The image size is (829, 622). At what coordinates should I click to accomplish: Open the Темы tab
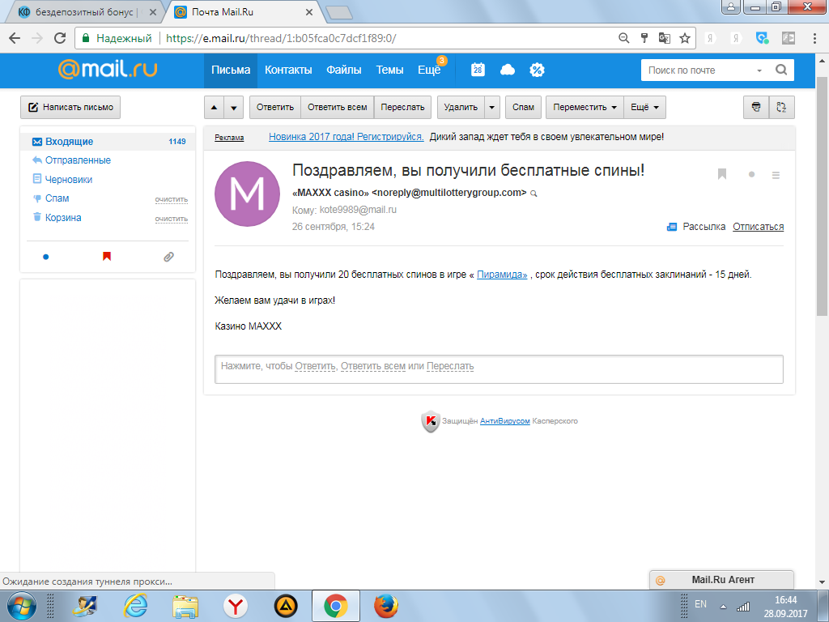(389, 70)
